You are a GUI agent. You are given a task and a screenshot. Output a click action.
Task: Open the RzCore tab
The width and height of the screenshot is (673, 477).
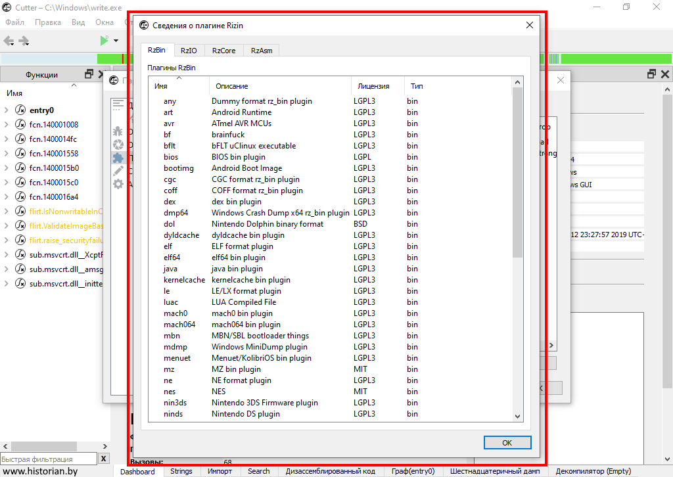click(x=223, y=51)
